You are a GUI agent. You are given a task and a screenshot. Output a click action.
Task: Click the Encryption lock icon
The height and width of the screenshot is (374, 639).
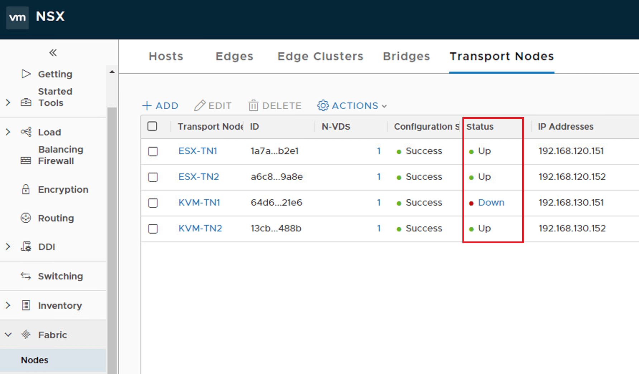(x=26, y=189)
